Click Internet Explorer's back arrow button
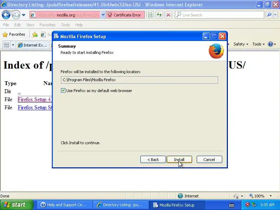 click(6, 15)
